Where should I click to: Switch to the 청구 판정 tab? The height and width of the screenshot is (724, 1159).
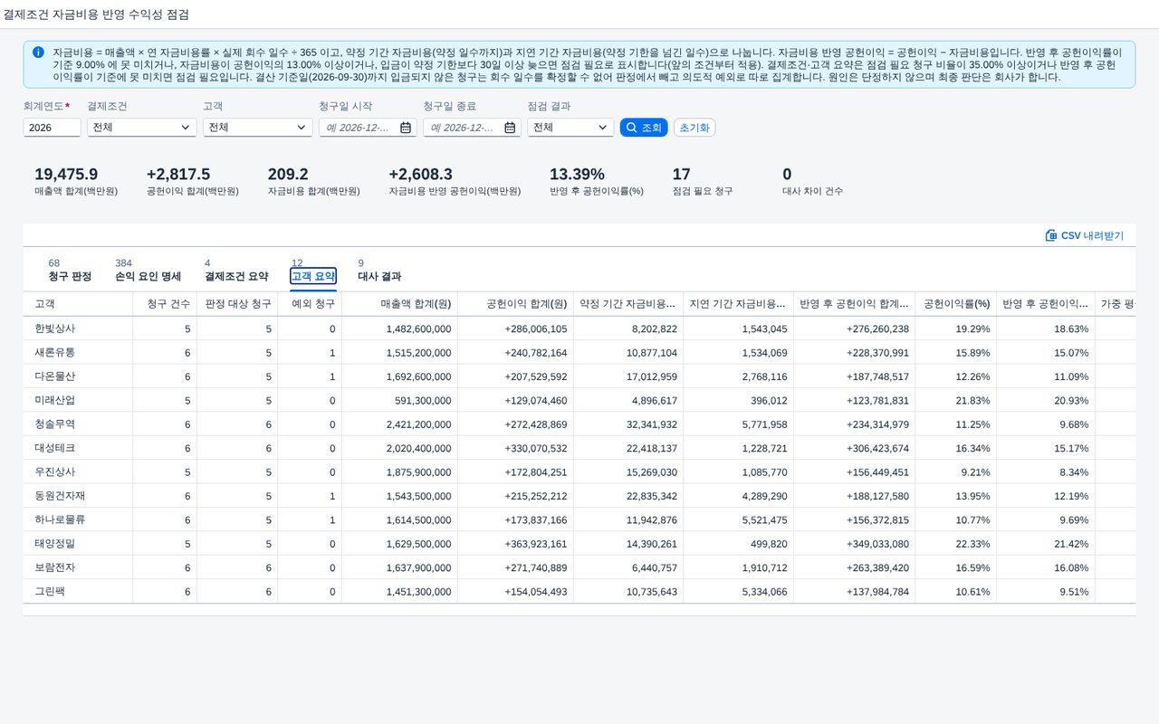(70, 276)
